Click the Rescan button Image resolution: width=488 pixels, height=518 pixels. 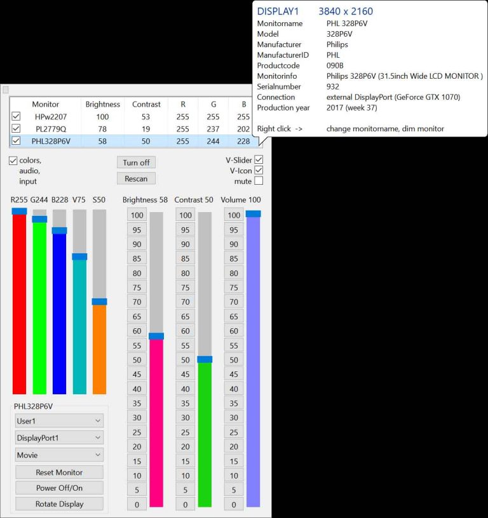pos(136,179)
